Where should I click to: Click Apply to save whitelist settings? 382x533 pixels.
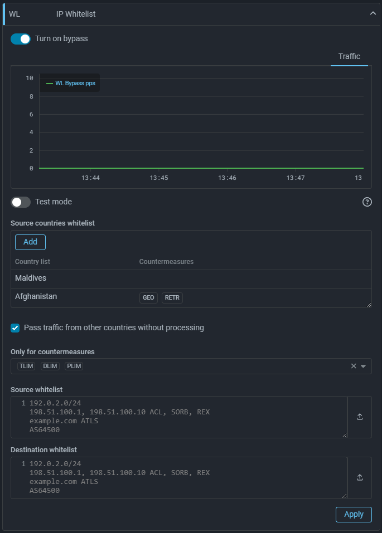(x=354, y=514)
